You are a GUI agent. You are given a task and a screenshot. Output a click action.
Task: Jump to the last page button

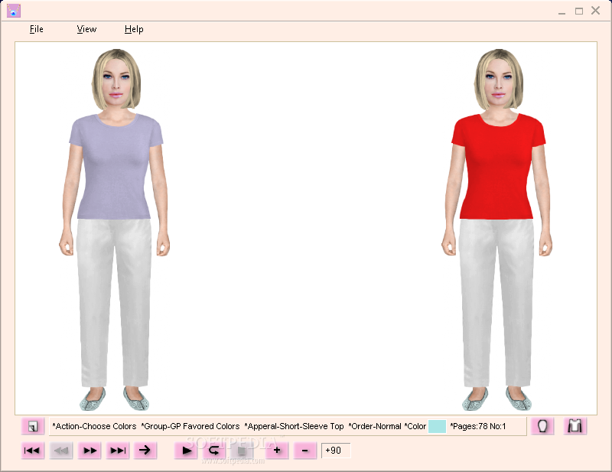click(x=118, y=451)
